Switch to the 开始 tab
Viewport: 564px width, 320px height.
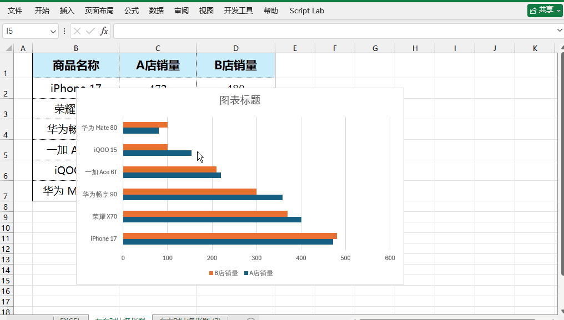pyautogui.click(x=42, y=11)
